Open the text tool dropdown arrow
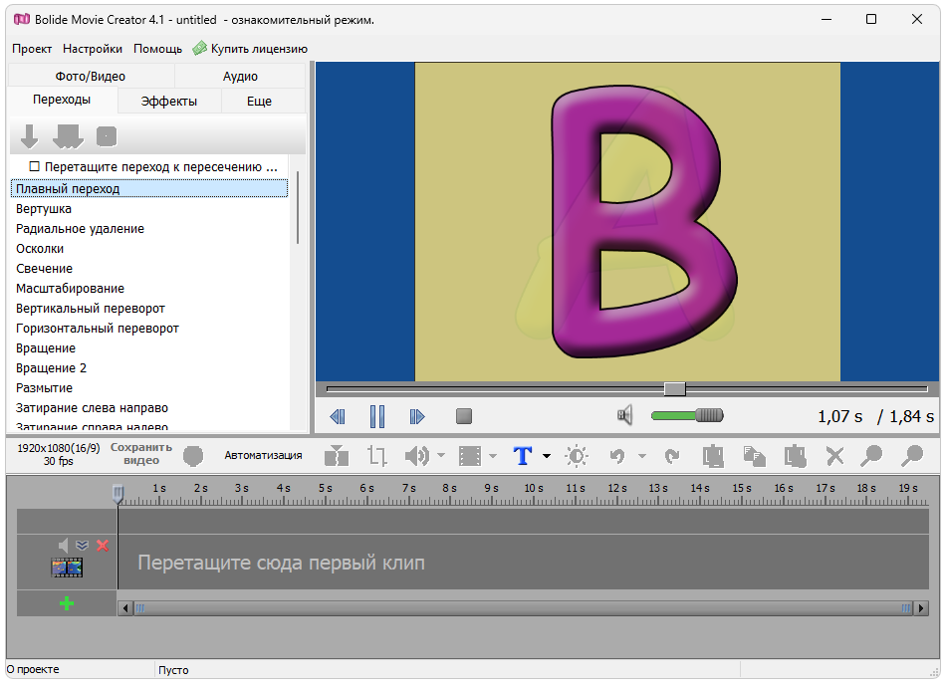 (x=547, y=456)
